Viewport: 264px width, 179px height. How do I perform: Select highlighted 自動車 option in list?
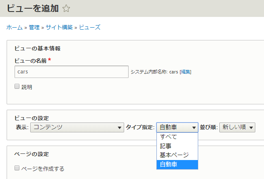pyautogui.click(x=168, y=164)
